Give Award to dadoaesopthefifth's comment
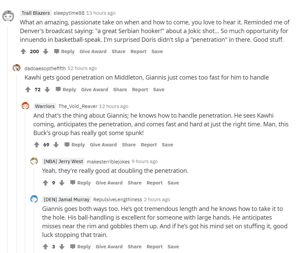The width and height of the screenshot is (298, 253). point(95,90)
